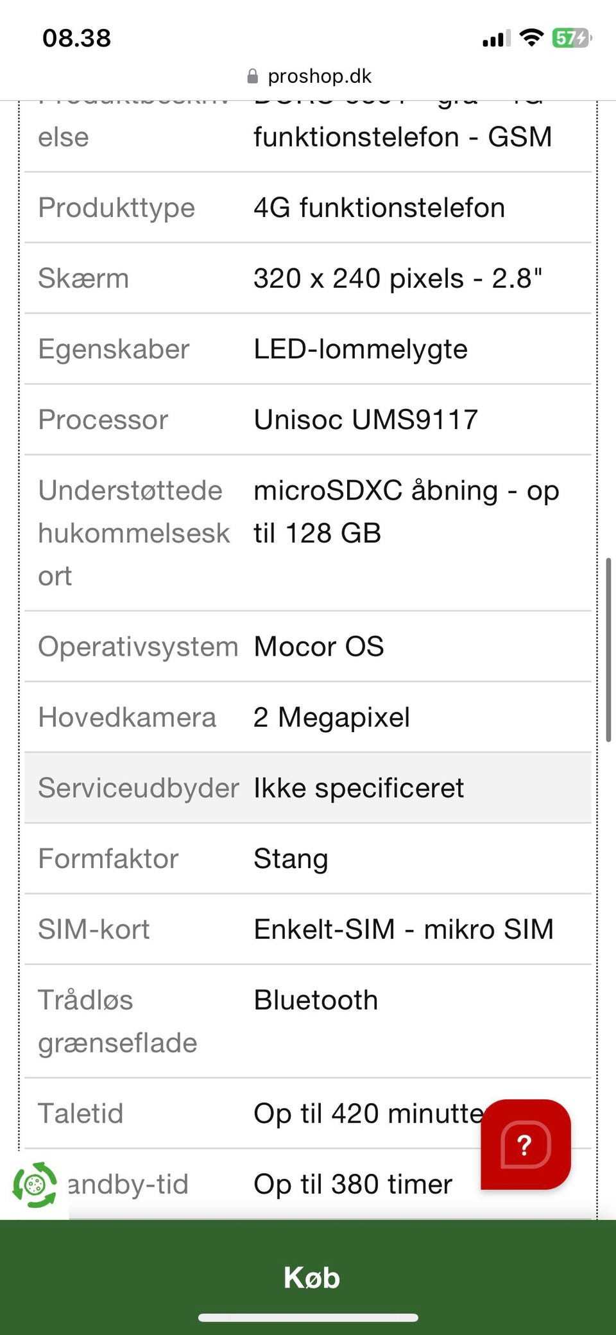Screen dimensions: 616x1335
Task: Tap the home indicator bar at bottom
Action: 308,1318
